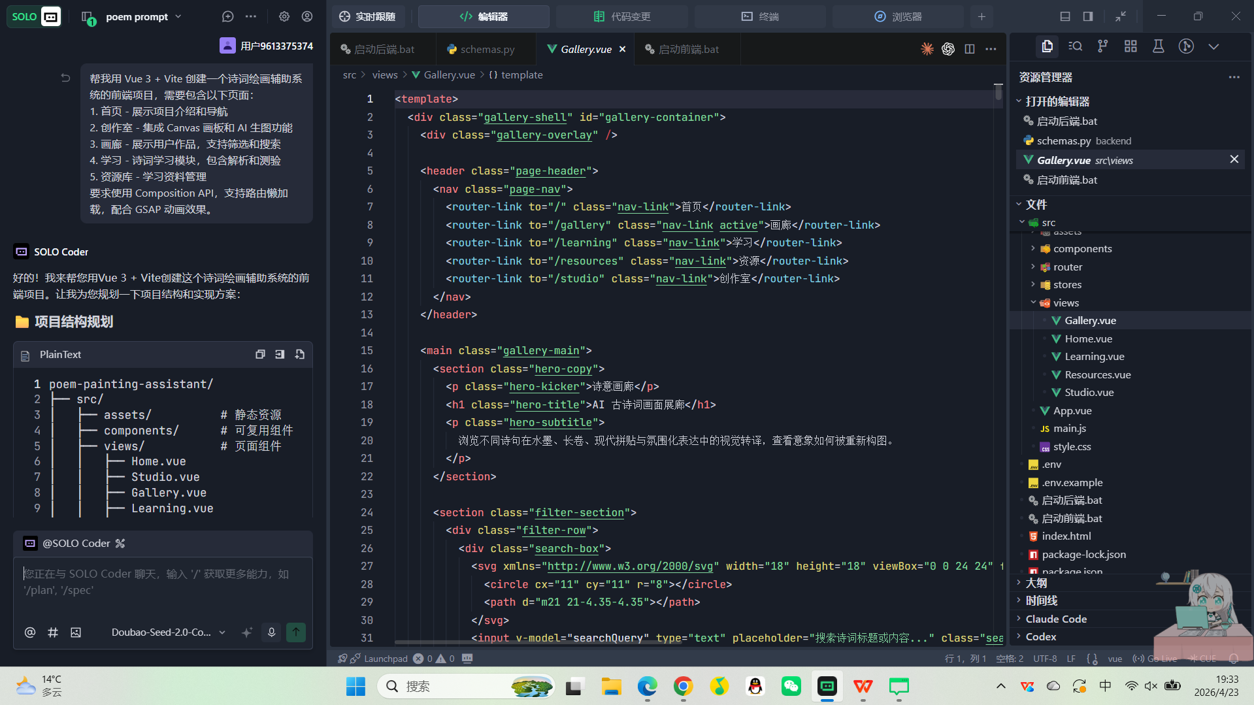The width and height of the screenshot is (1254, 705).
Task: Toggle the bottom panel layout
Action: (x=1065, y=16)
